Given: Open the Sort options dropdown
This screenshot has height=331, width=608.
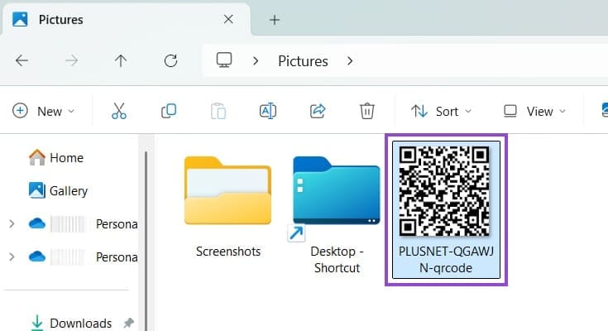Looking at the screenshot, I should tap(442, 111).
